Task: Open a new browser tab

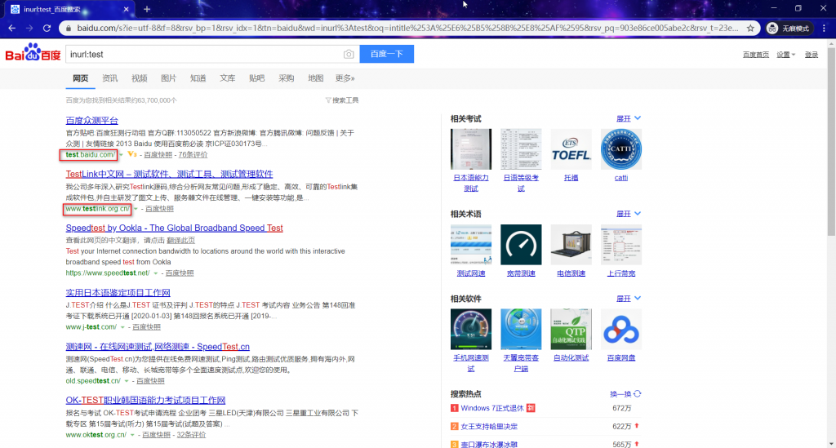Action: (x=147, y=9)
